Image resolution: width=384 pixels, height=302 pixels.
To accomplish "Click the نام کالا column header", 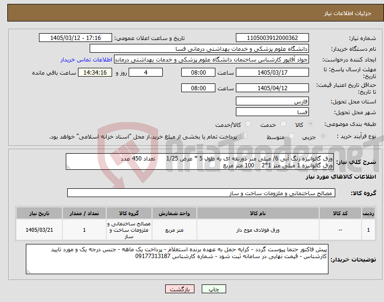I will pyautogui.click(x=258, y=213).
